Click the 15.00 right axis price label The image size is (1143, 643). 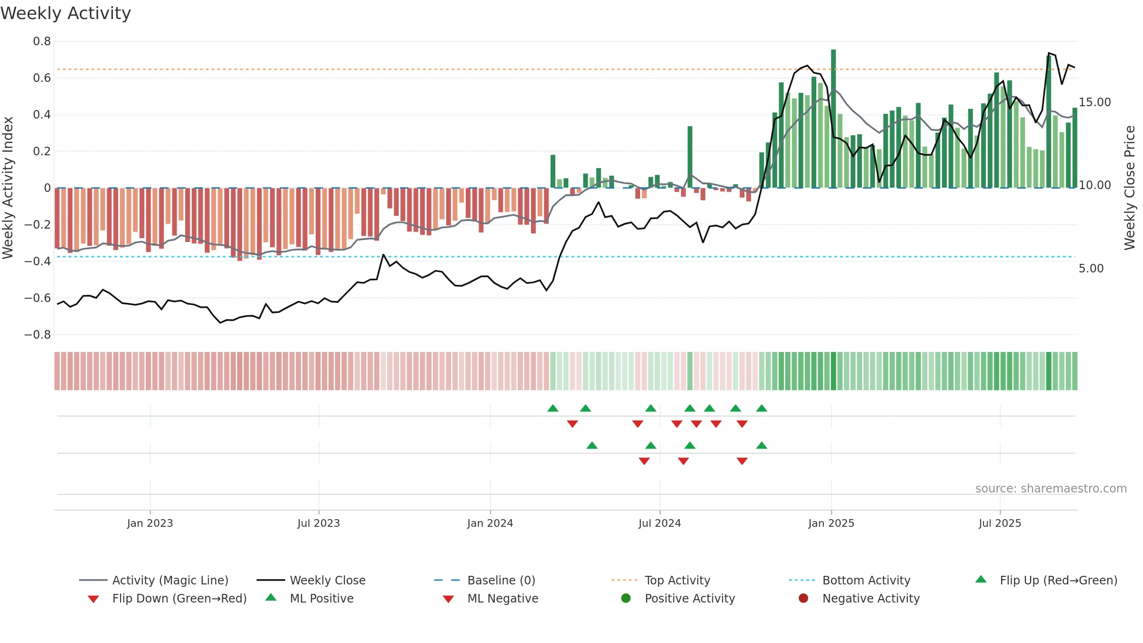pos(1095,102)
